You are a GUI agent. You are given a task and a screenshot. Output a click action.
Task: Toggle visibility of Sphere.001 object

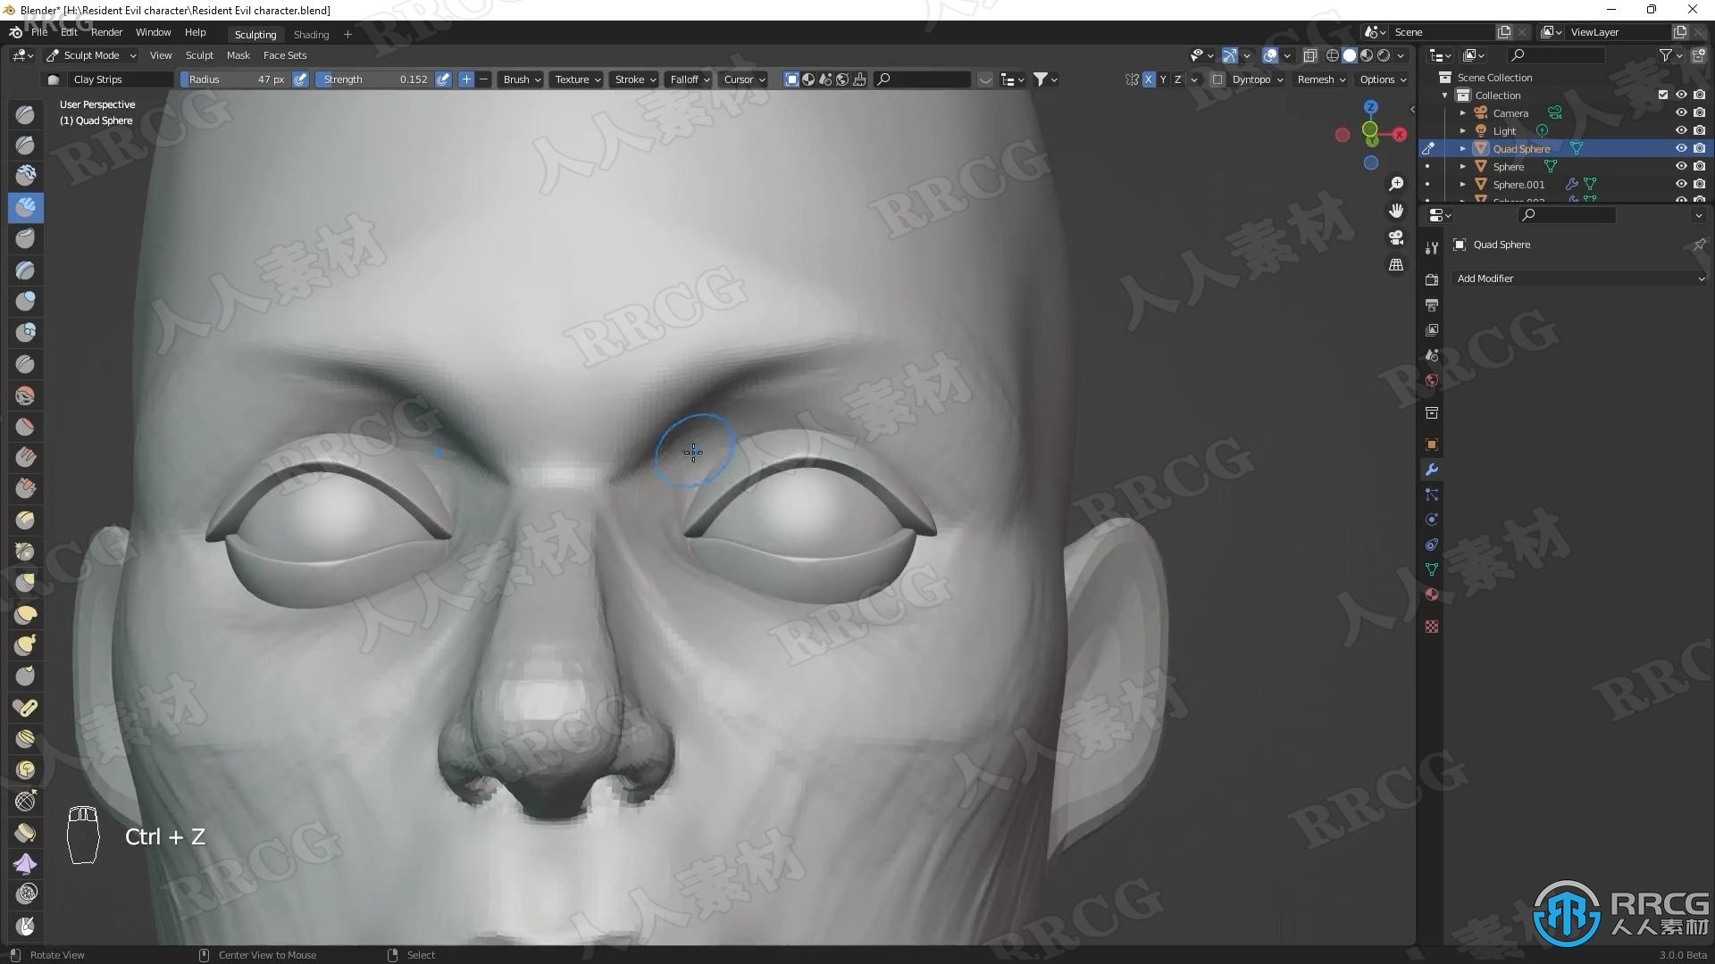1681,184
